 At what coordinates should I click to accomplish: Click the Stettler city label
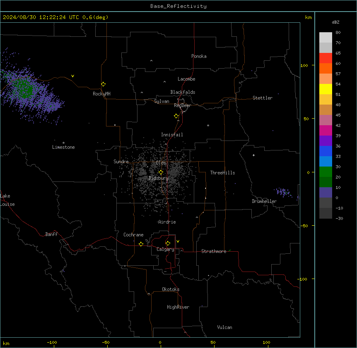(x=263, y=98)
